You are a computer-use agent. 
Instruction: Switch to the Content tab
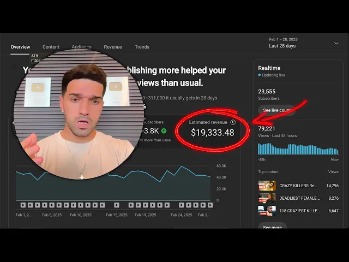pyautogui.click(x=51, y=47)
